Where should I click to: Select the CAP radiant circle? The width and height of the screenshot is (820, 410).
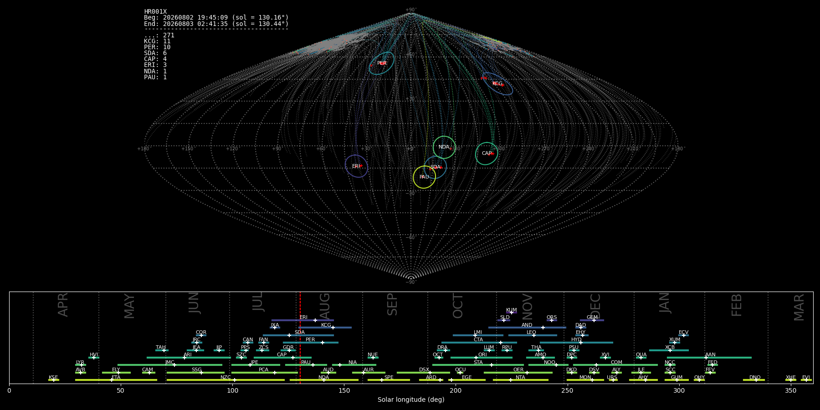[487, 154]
